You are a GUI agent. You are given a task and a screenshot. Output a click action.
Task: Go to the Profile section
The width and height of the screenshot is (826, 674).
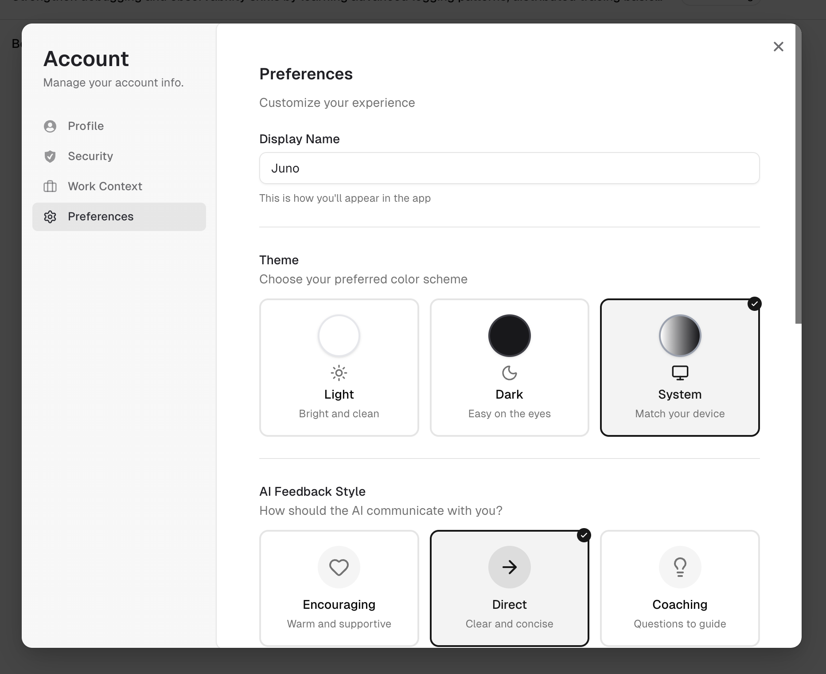click(86, 126)
